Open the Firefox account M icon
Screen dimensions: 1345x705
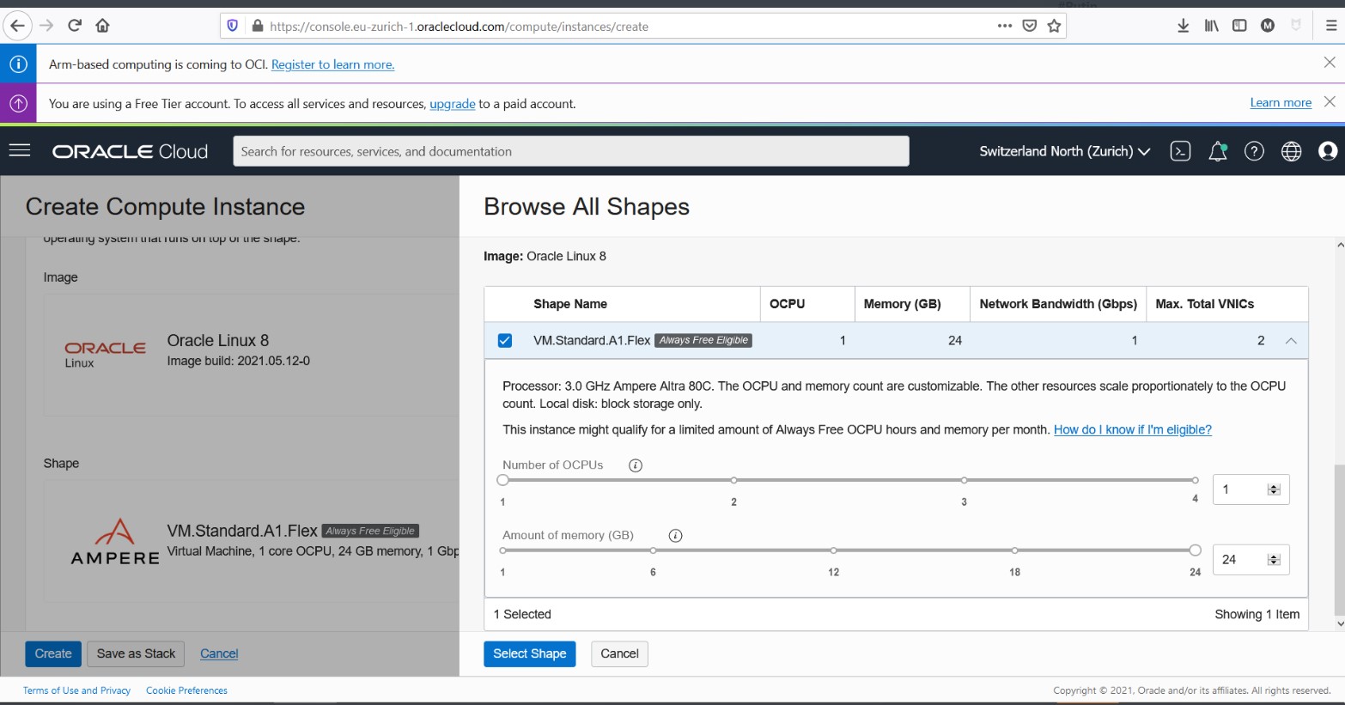tap(1268, 26)
